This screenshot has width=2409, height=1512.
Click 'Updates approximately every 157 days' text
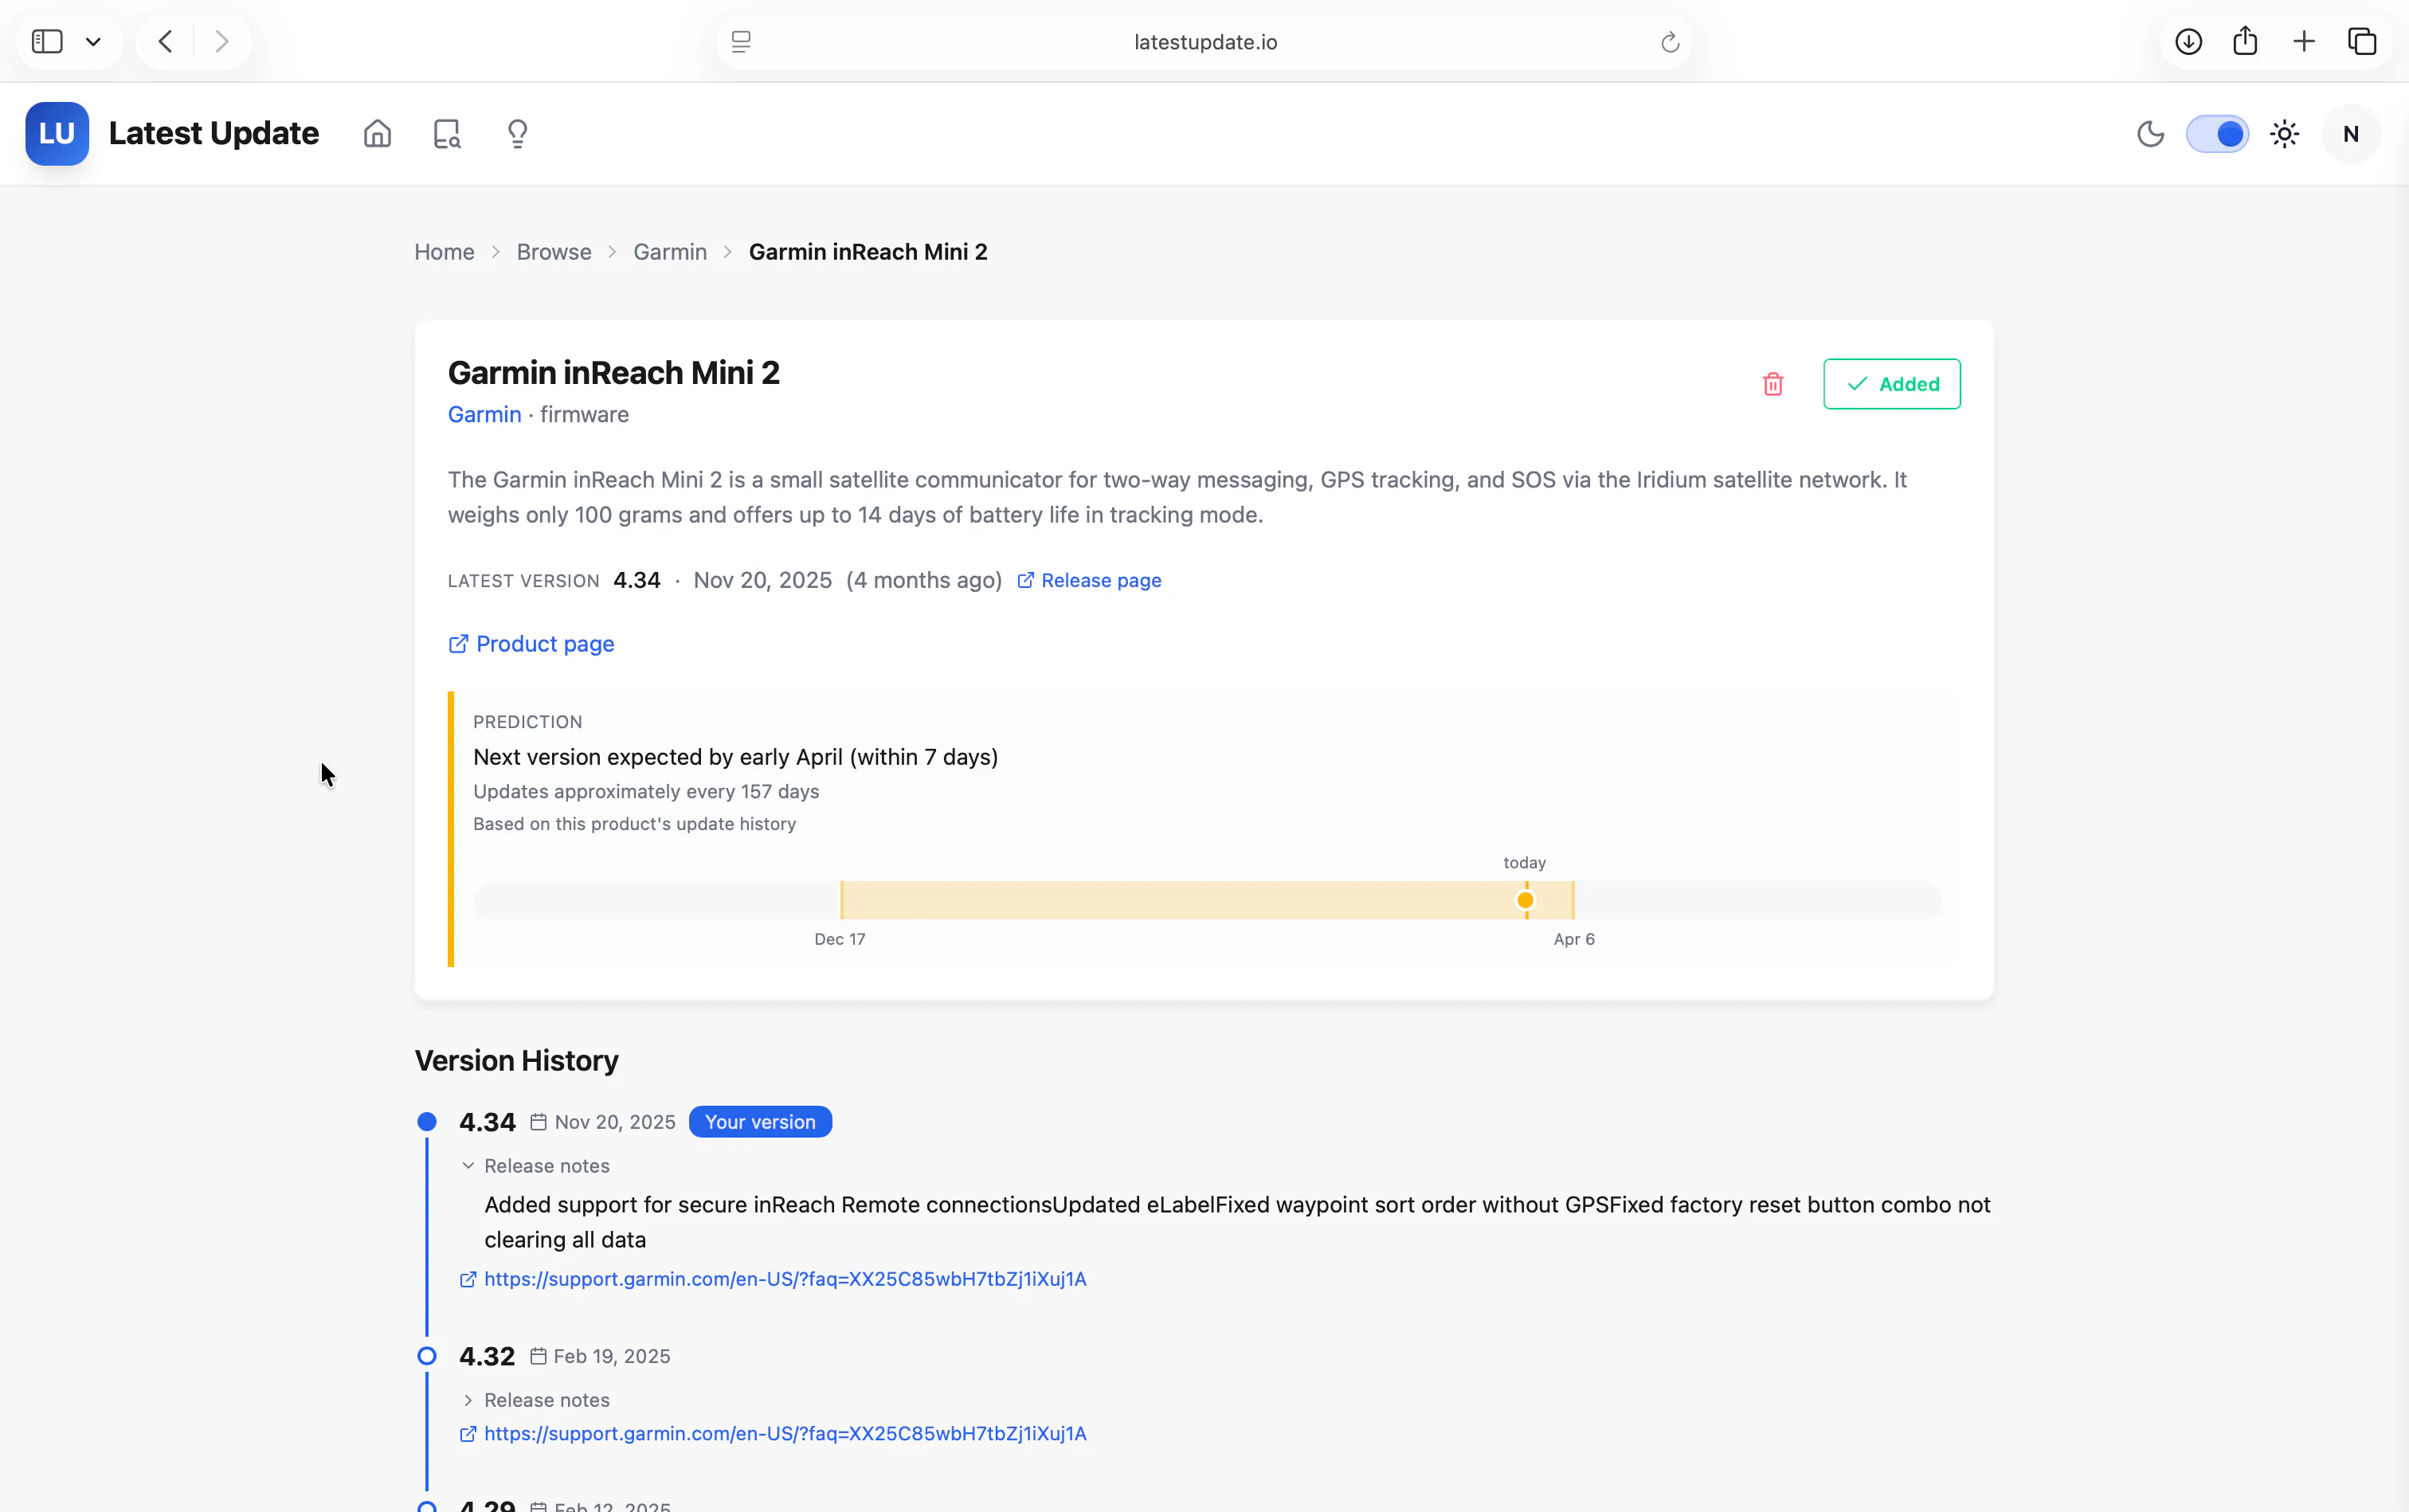coord(646,791)
